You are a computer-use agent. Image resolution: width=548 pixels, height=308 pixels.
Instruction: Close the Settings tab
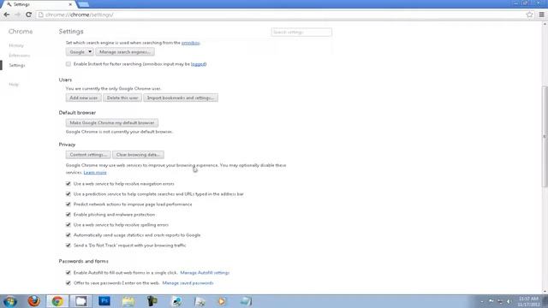point(70,4)
